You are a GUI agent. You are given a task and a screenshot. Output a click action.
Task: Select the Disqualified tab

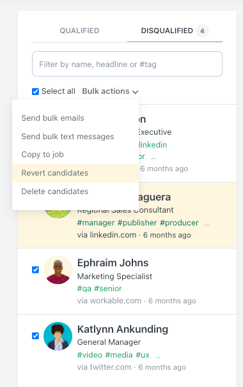[175, 31]
